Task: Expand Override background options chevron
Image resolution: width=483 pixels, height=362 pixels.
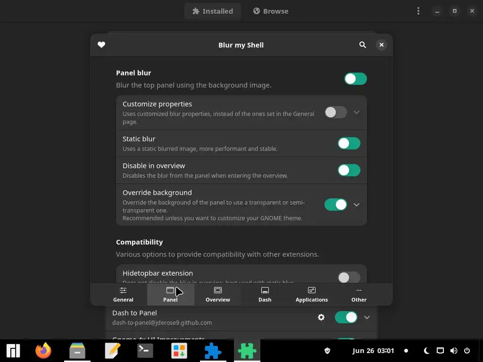Action: click(x=357, y=205)
